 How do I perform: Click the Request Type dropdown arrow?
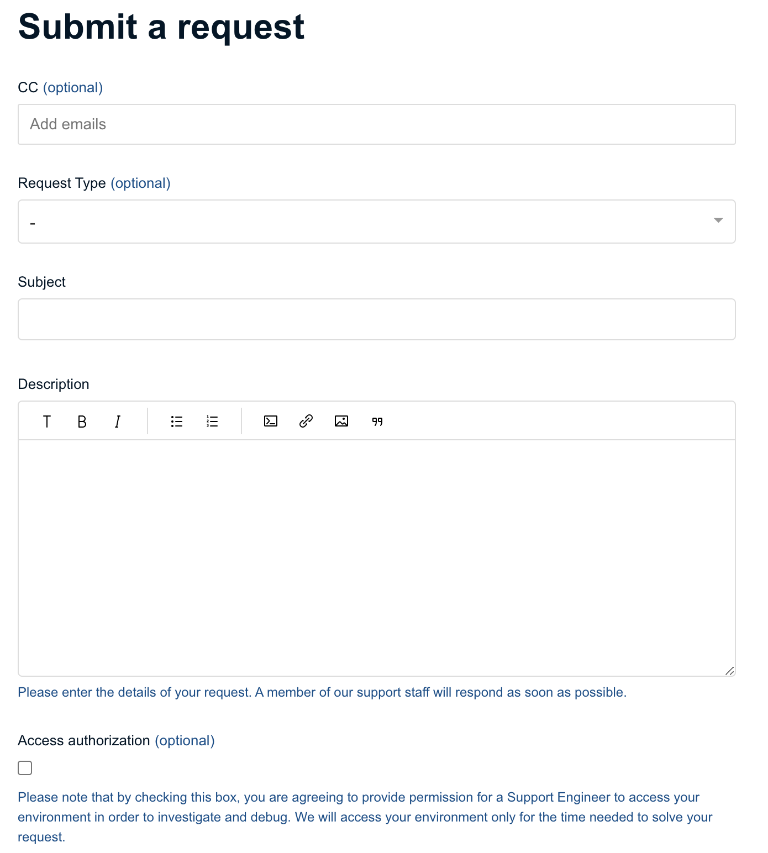718,220
